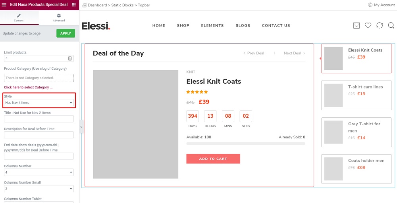
Task: Open the wishlist heart icon
Action: pos(368,25)
